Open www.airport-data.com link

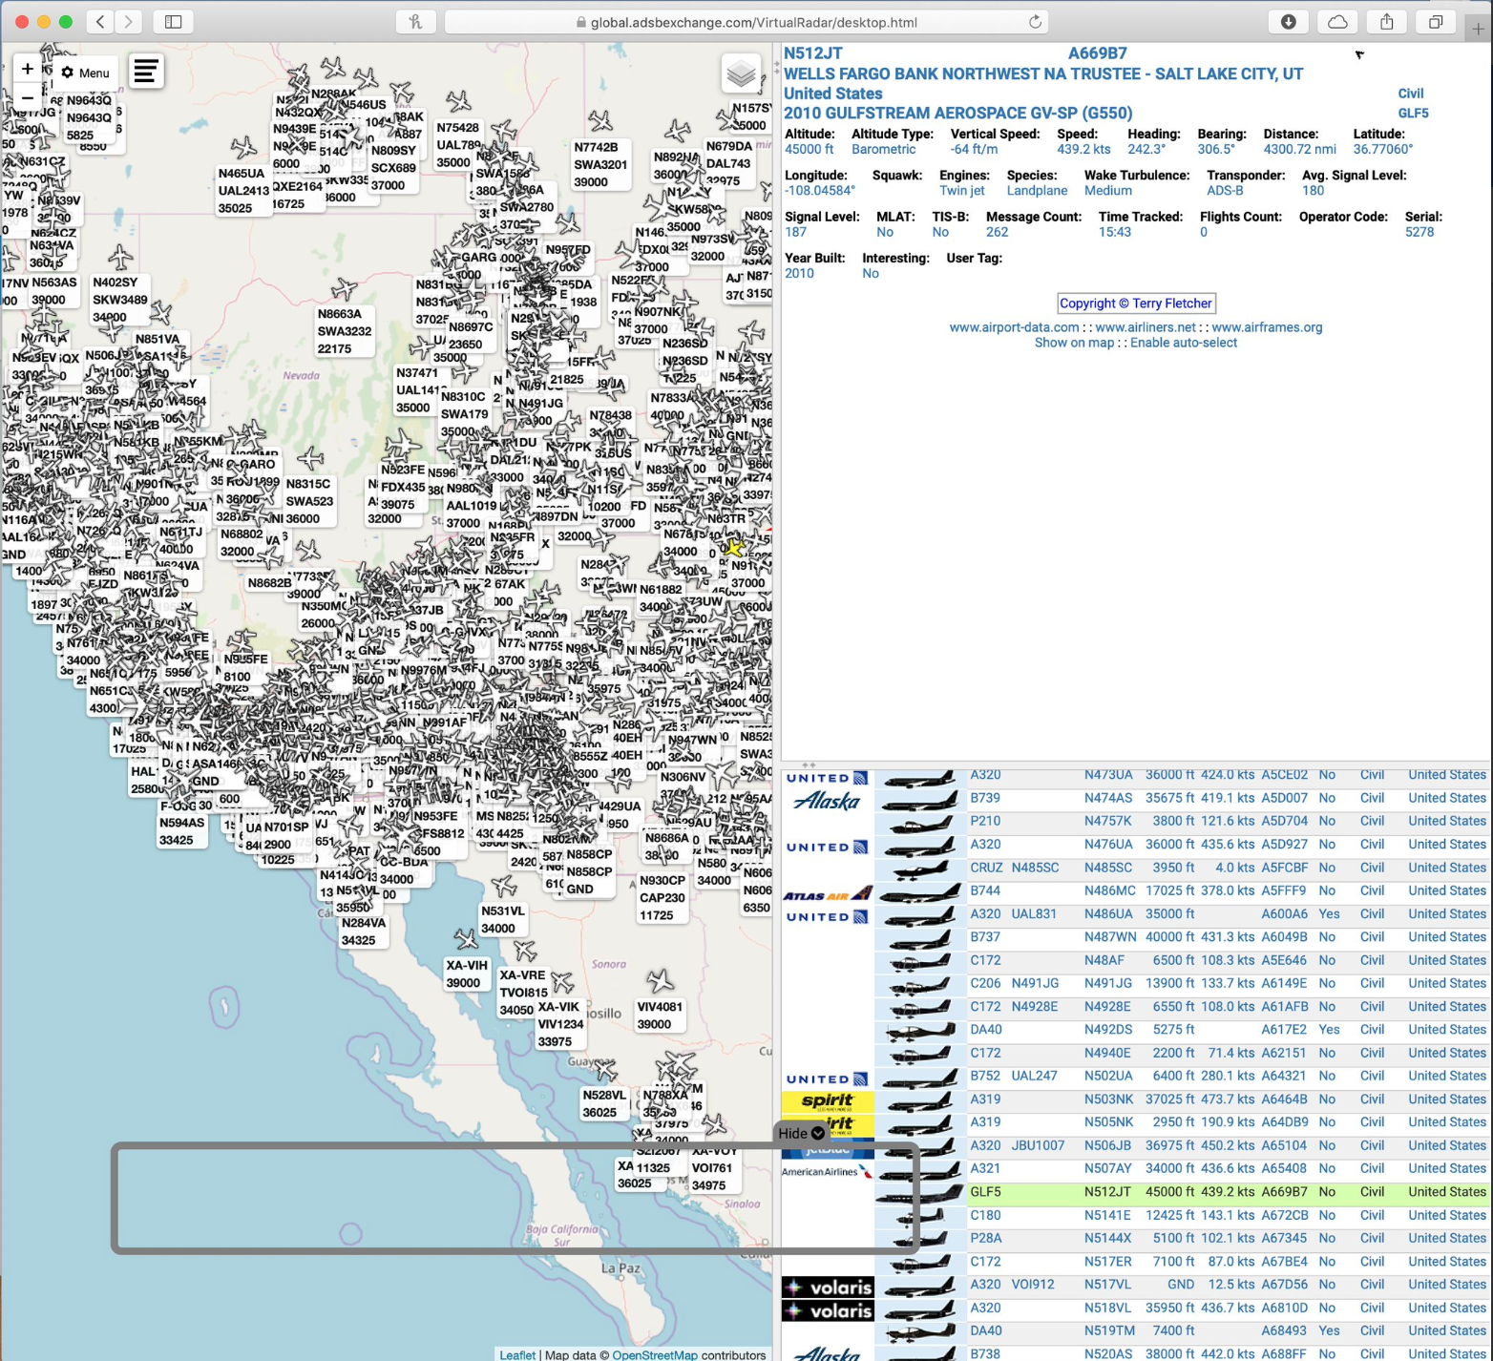pos(1014,327)
